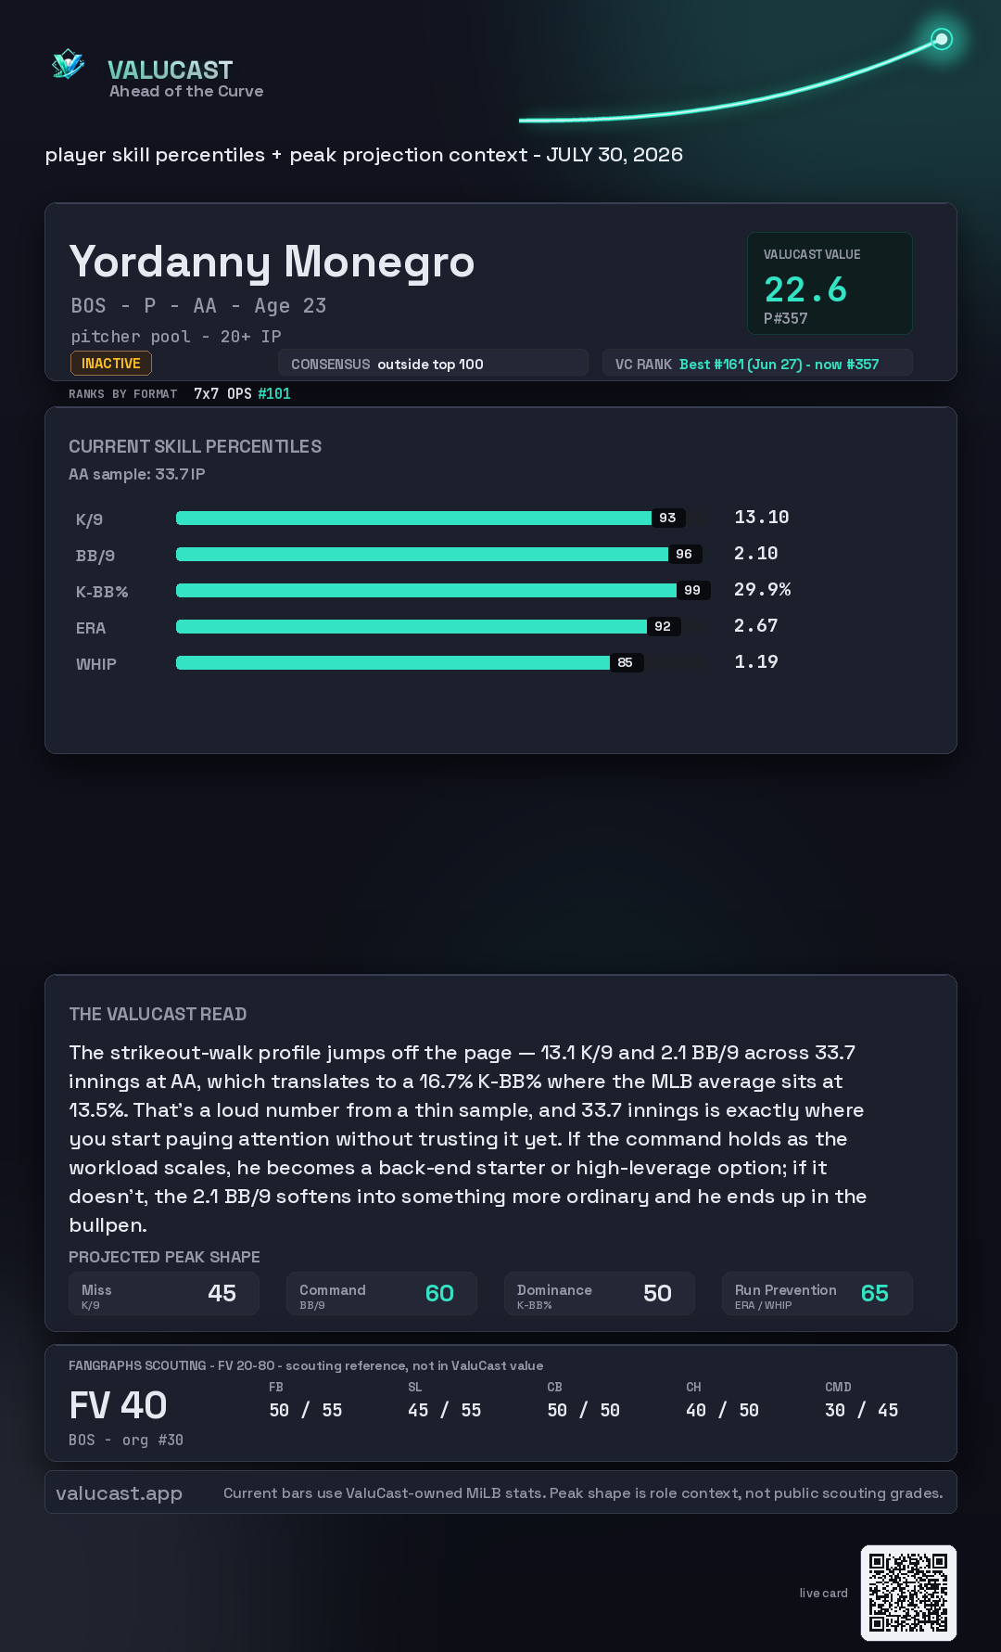Open the ValuCast Value 22.6 box
Screen dimensions: 1001x1652
(x=830, y=283)
